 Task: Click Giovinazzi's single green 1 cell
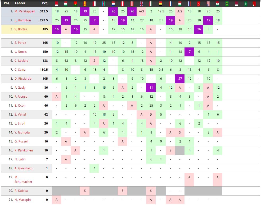(x=94, y=168)
